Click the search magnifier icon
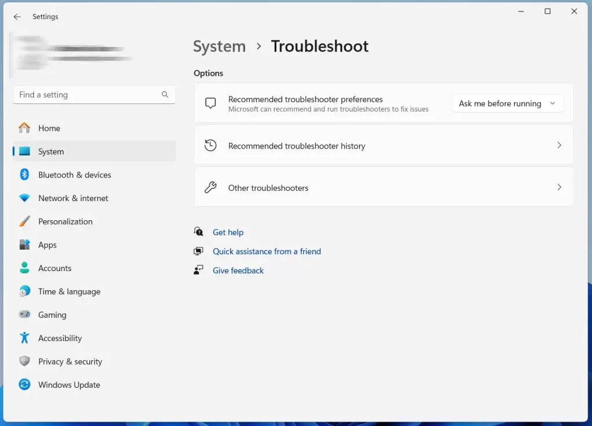 [x=165, y=94]
